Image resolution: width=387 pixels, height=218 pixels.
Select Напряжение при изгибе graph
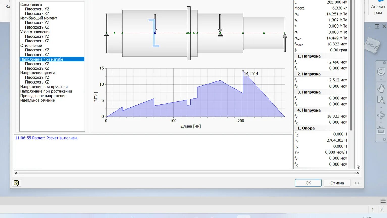pos(52,59)
